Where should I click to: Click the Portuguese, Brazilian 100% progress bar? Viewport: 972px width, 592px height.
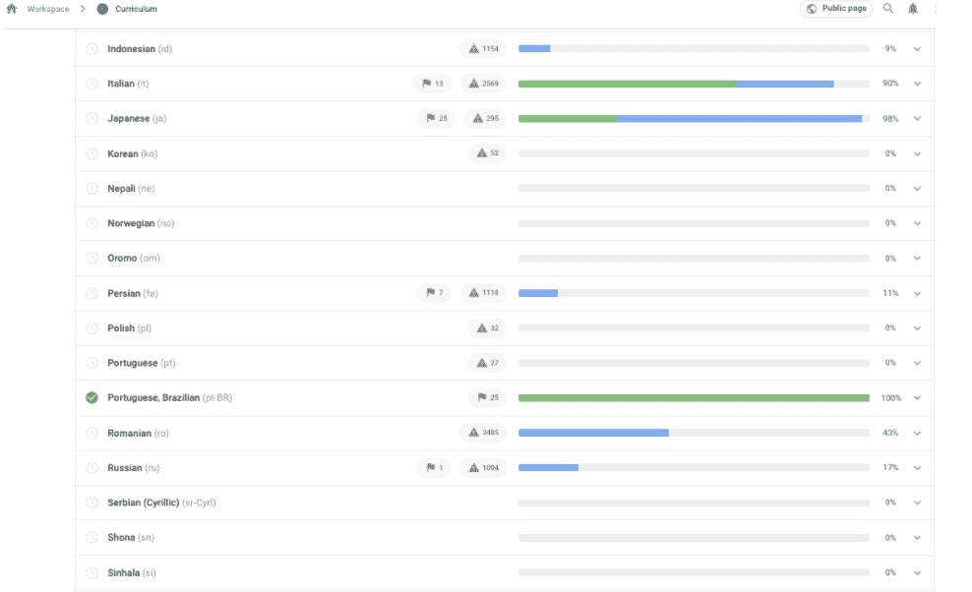[x=694, y=398]
